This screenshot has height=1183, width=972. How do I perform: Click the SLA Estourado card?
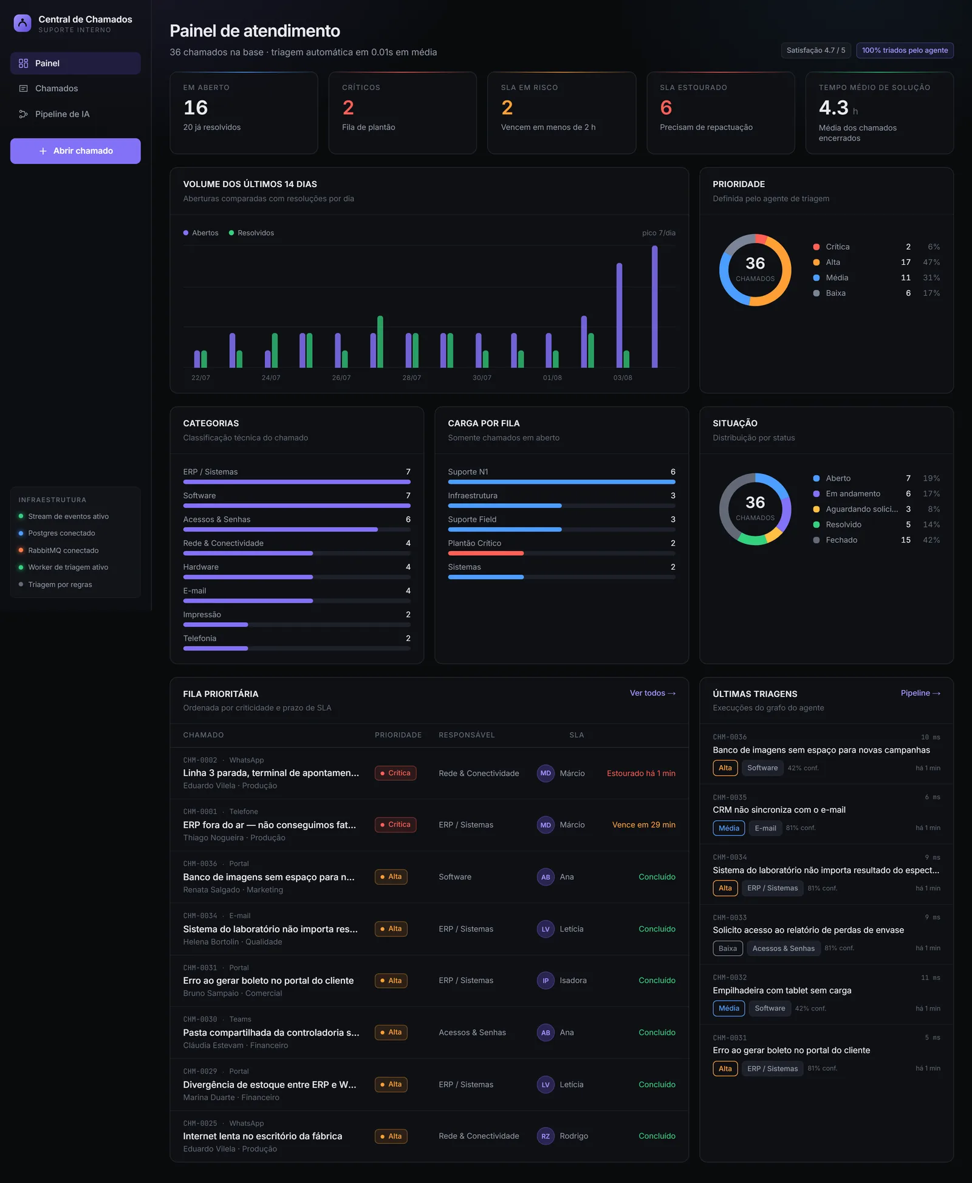pyautogui.click(x=720, y=113)
